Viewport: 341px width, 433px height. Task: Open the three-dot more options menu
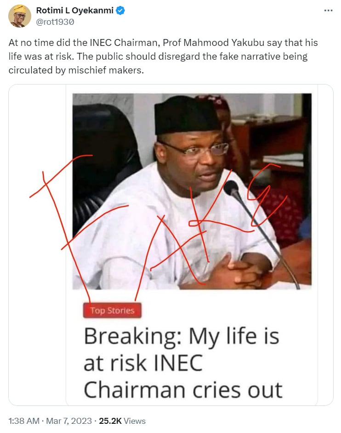click(x=328, y=11)
